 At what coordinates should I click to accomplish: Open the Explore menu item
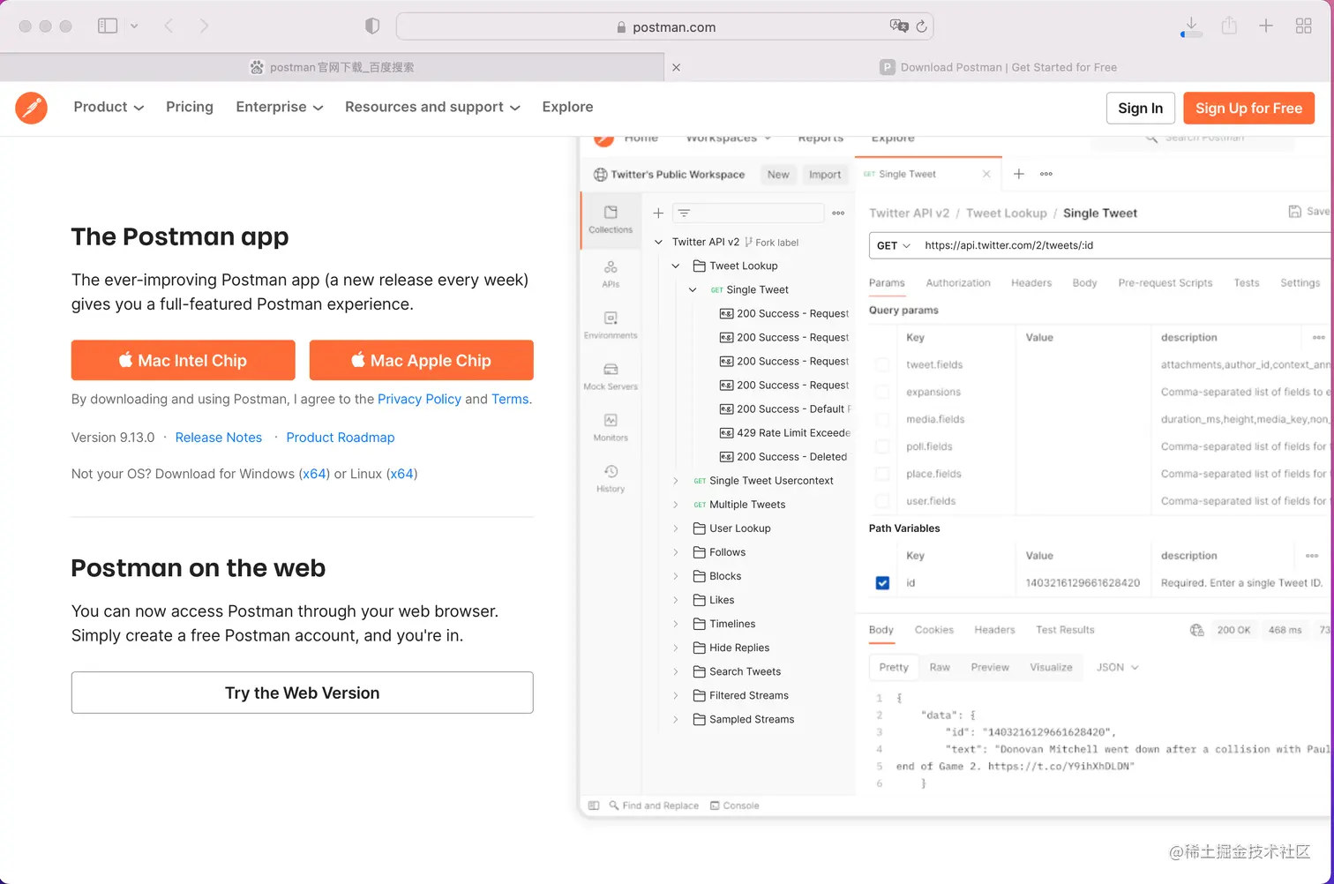tap(567, 107)
